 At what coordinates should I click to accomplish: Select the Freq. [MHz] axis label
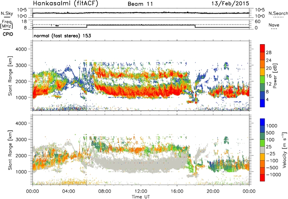pos(6,24)
